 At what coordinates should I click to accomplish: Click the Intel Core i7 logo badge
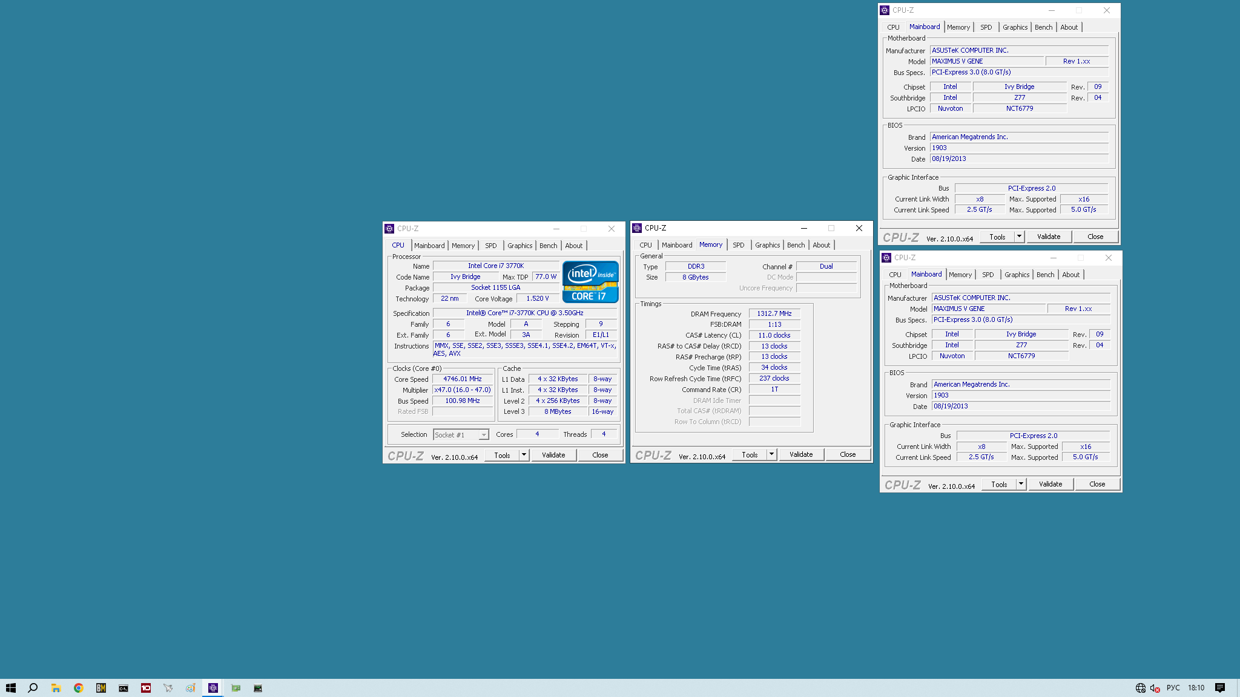(x=590, y=282)
